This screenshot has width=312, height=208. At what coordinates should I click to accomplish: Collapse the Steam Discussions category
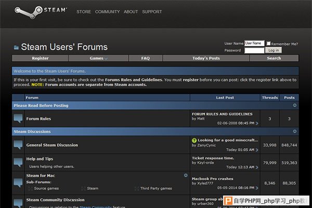(x=295, y=132)
